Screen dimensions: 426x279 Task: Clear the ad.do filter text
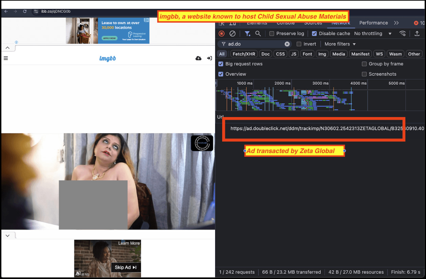tap(287, 44)
